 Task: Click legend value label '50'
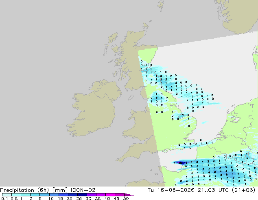point(126,198)
